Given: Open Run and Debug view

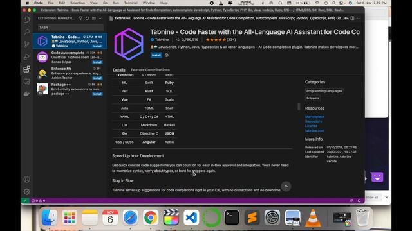Looking at the screenshot, I should [26, 56].
